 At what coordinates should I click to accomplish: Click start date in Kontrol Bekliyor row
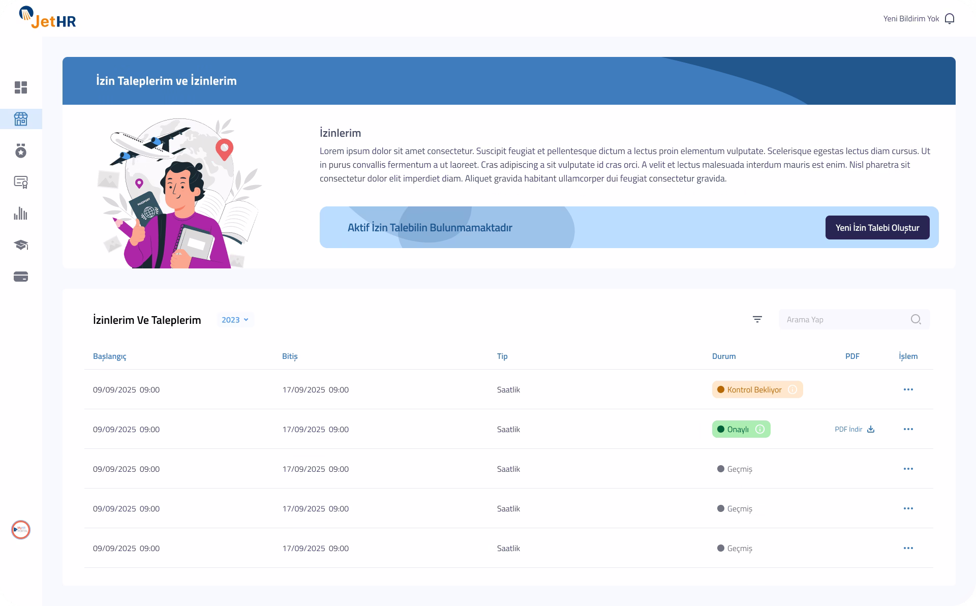click(x=126, y=390)
